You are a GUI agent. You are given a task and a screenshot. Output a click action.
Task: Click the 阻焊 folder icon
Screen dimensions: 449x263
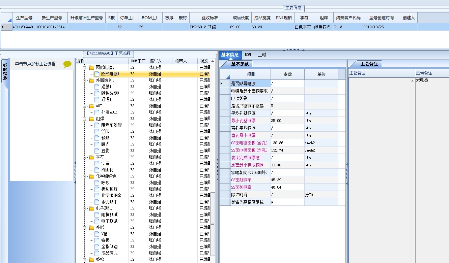click(x=91, y=119)
